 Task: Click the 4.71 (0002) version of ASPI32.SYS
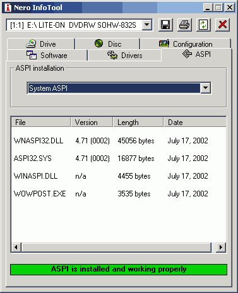tap(93, 158)
